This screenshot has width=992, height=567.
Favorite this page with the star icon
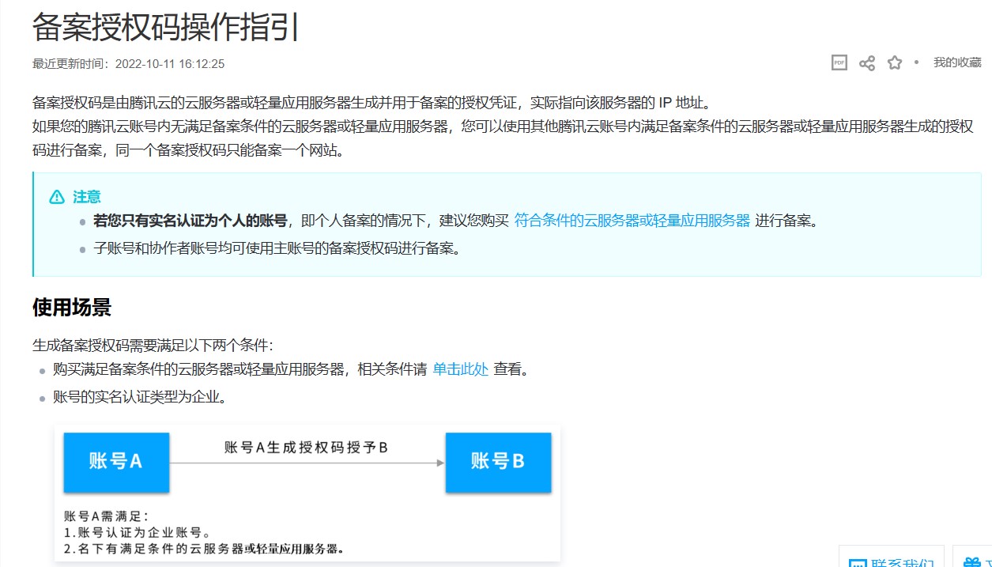pos(894,62)
